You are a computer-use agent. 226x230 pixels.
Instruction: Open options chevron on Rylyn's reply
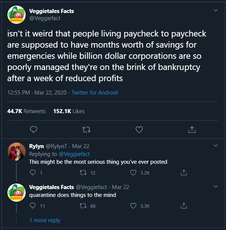pos(216,146)
